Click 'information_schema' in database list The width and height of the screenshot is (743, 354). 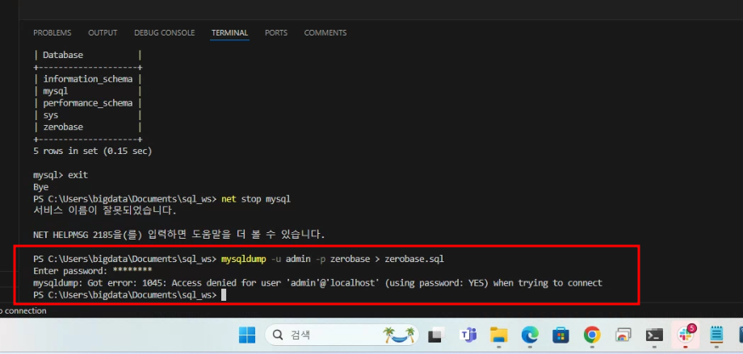(x=88, y=79)
